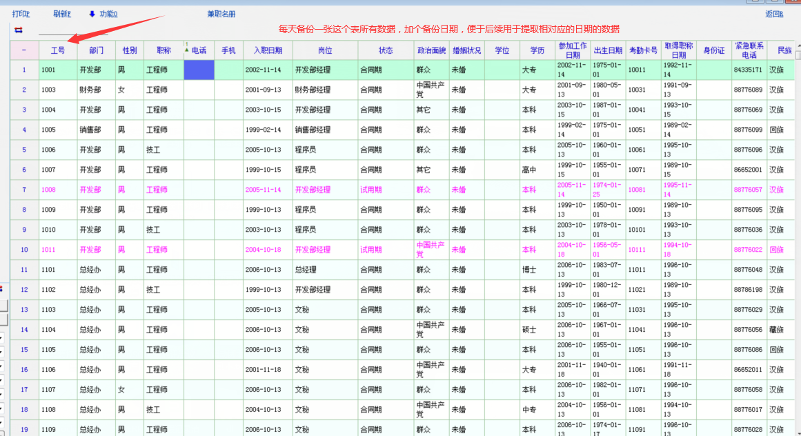Click the 返回 return link
The width and height of the screenshot is (801, 436).
774,14
